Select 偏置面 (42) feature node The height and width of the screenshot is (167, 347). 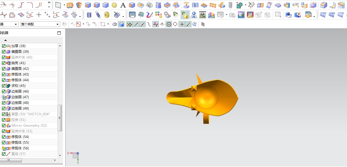20,69
